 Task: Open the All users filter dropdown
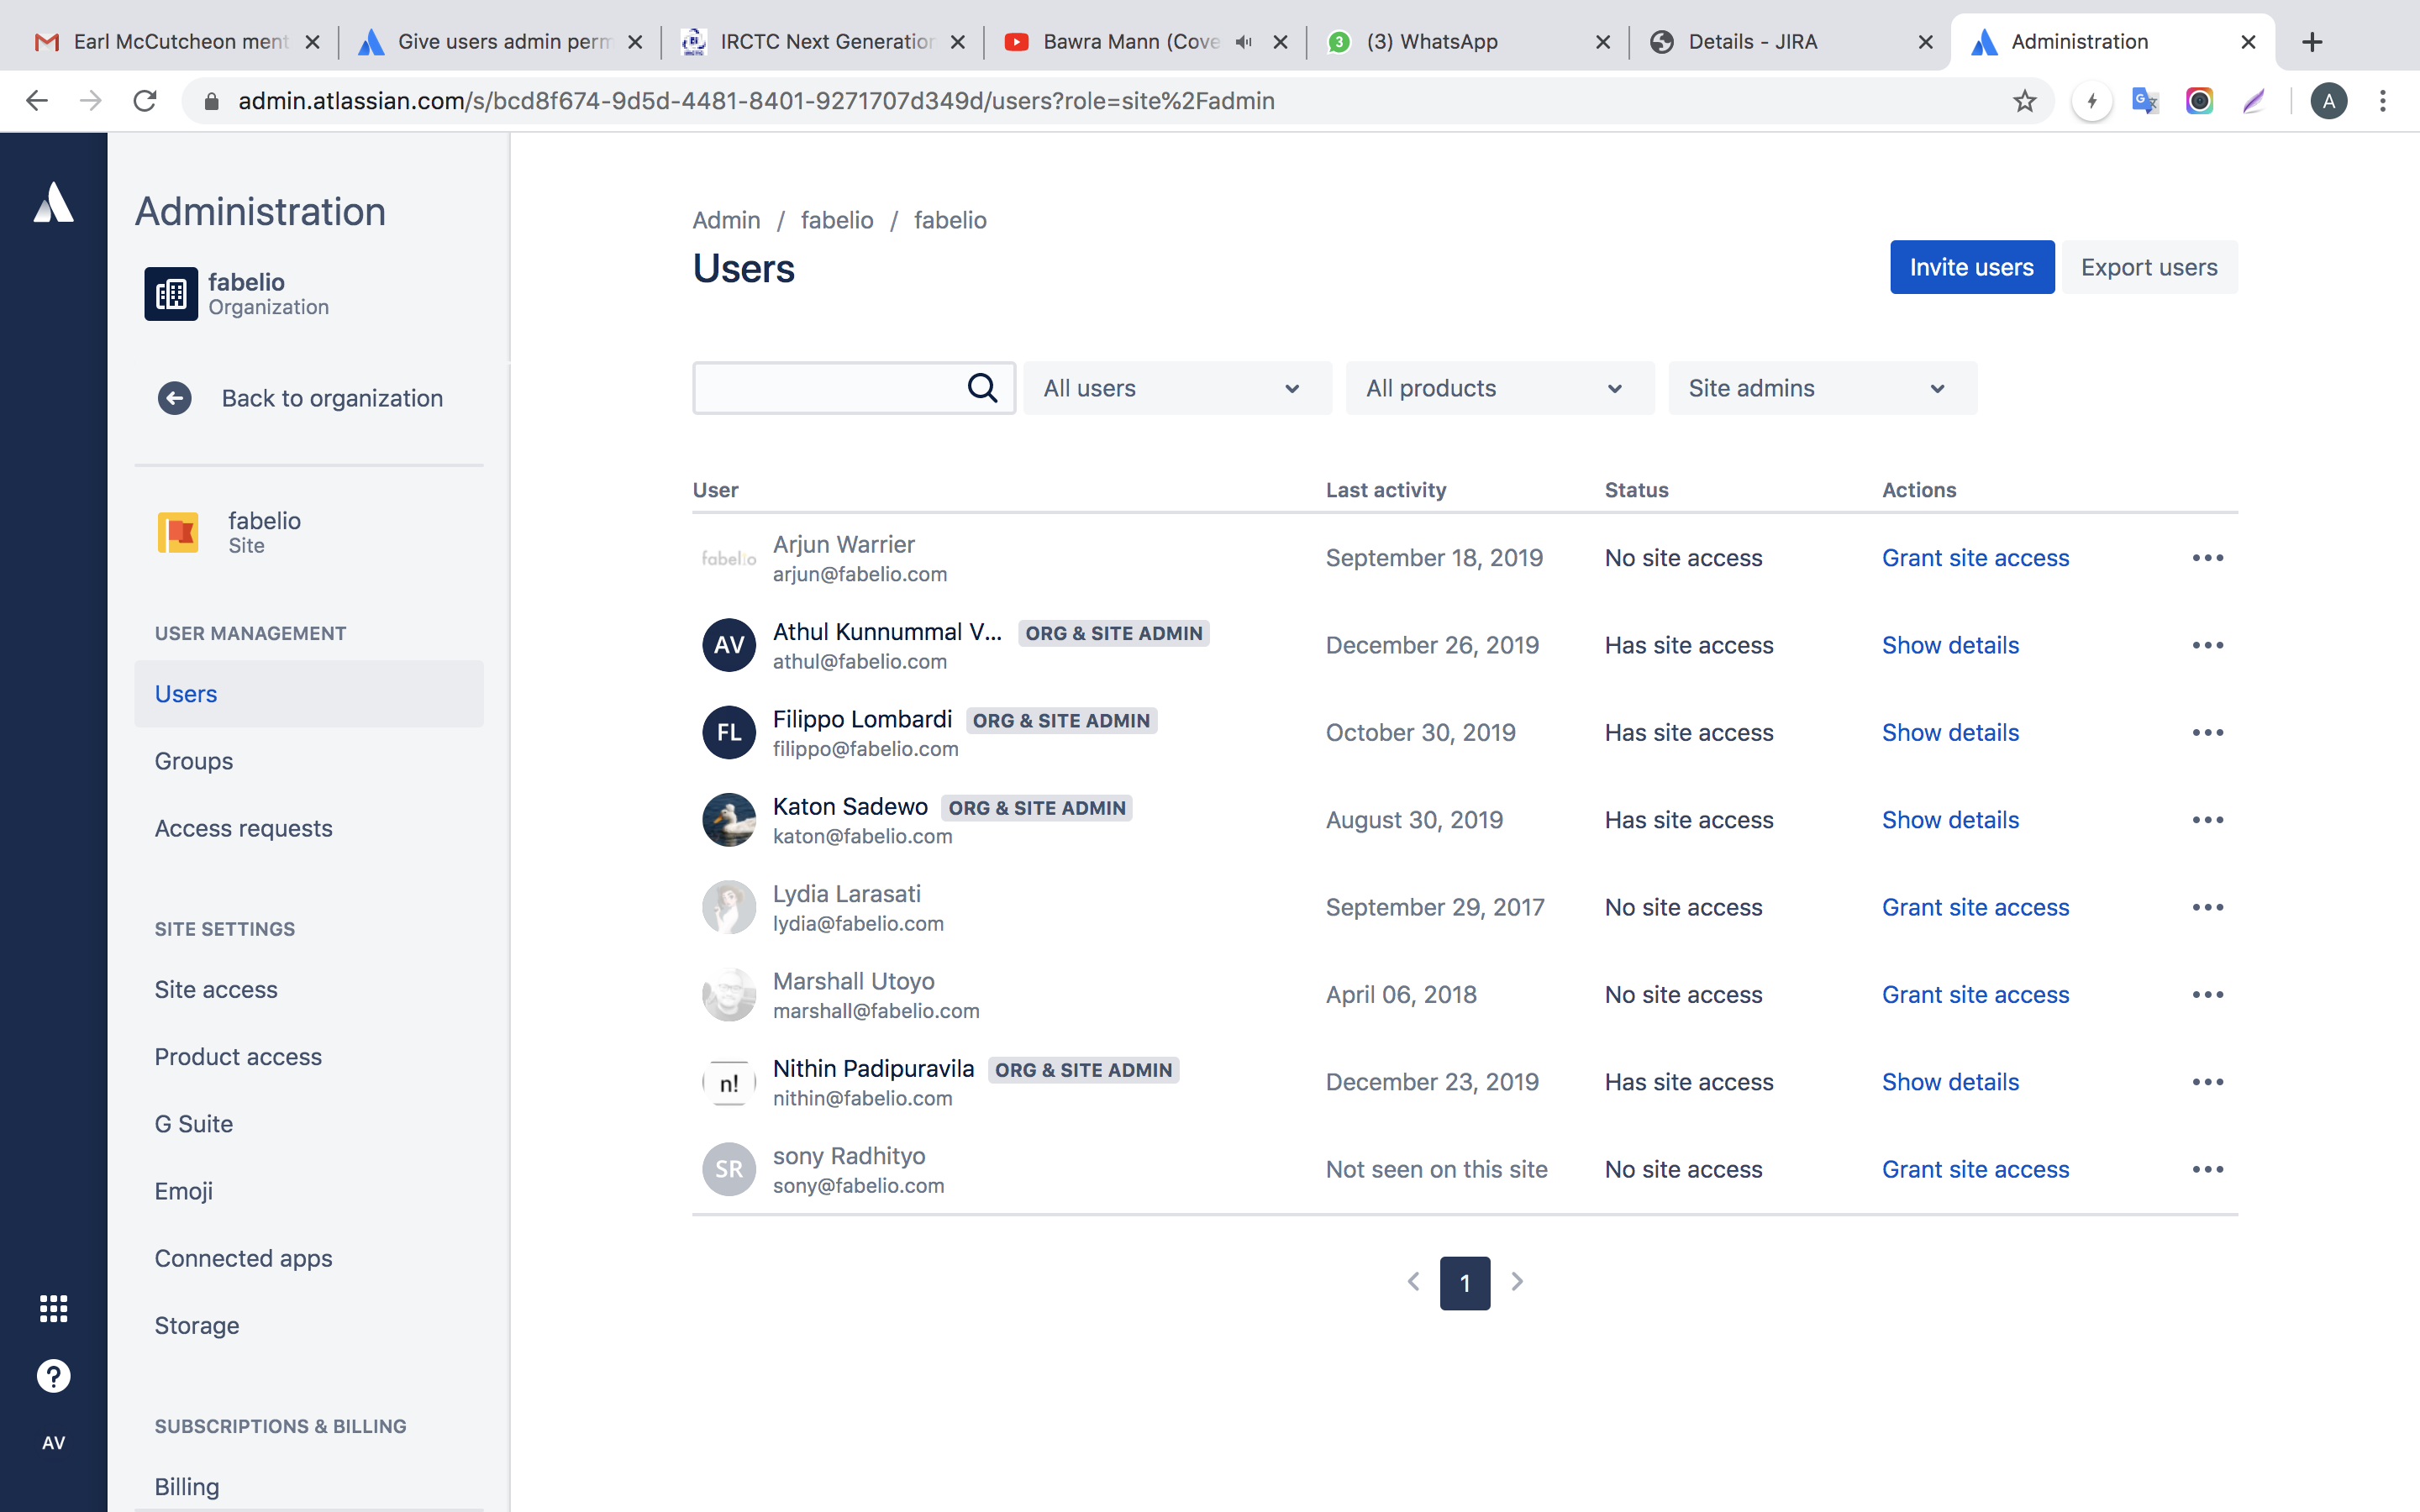[1176, 388]
